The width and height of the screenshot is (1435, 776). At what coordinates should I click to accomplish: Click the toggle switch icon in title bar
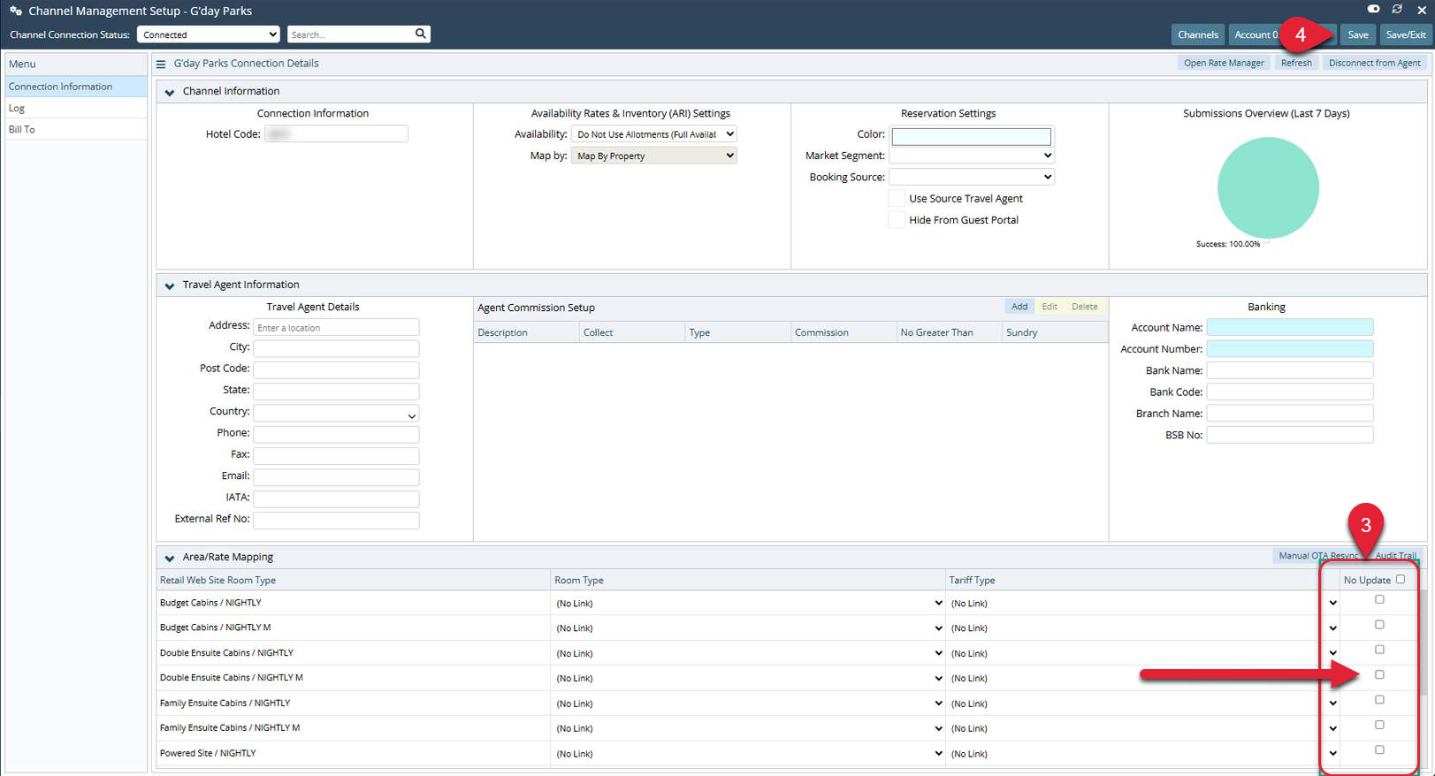pos(1373,9)
